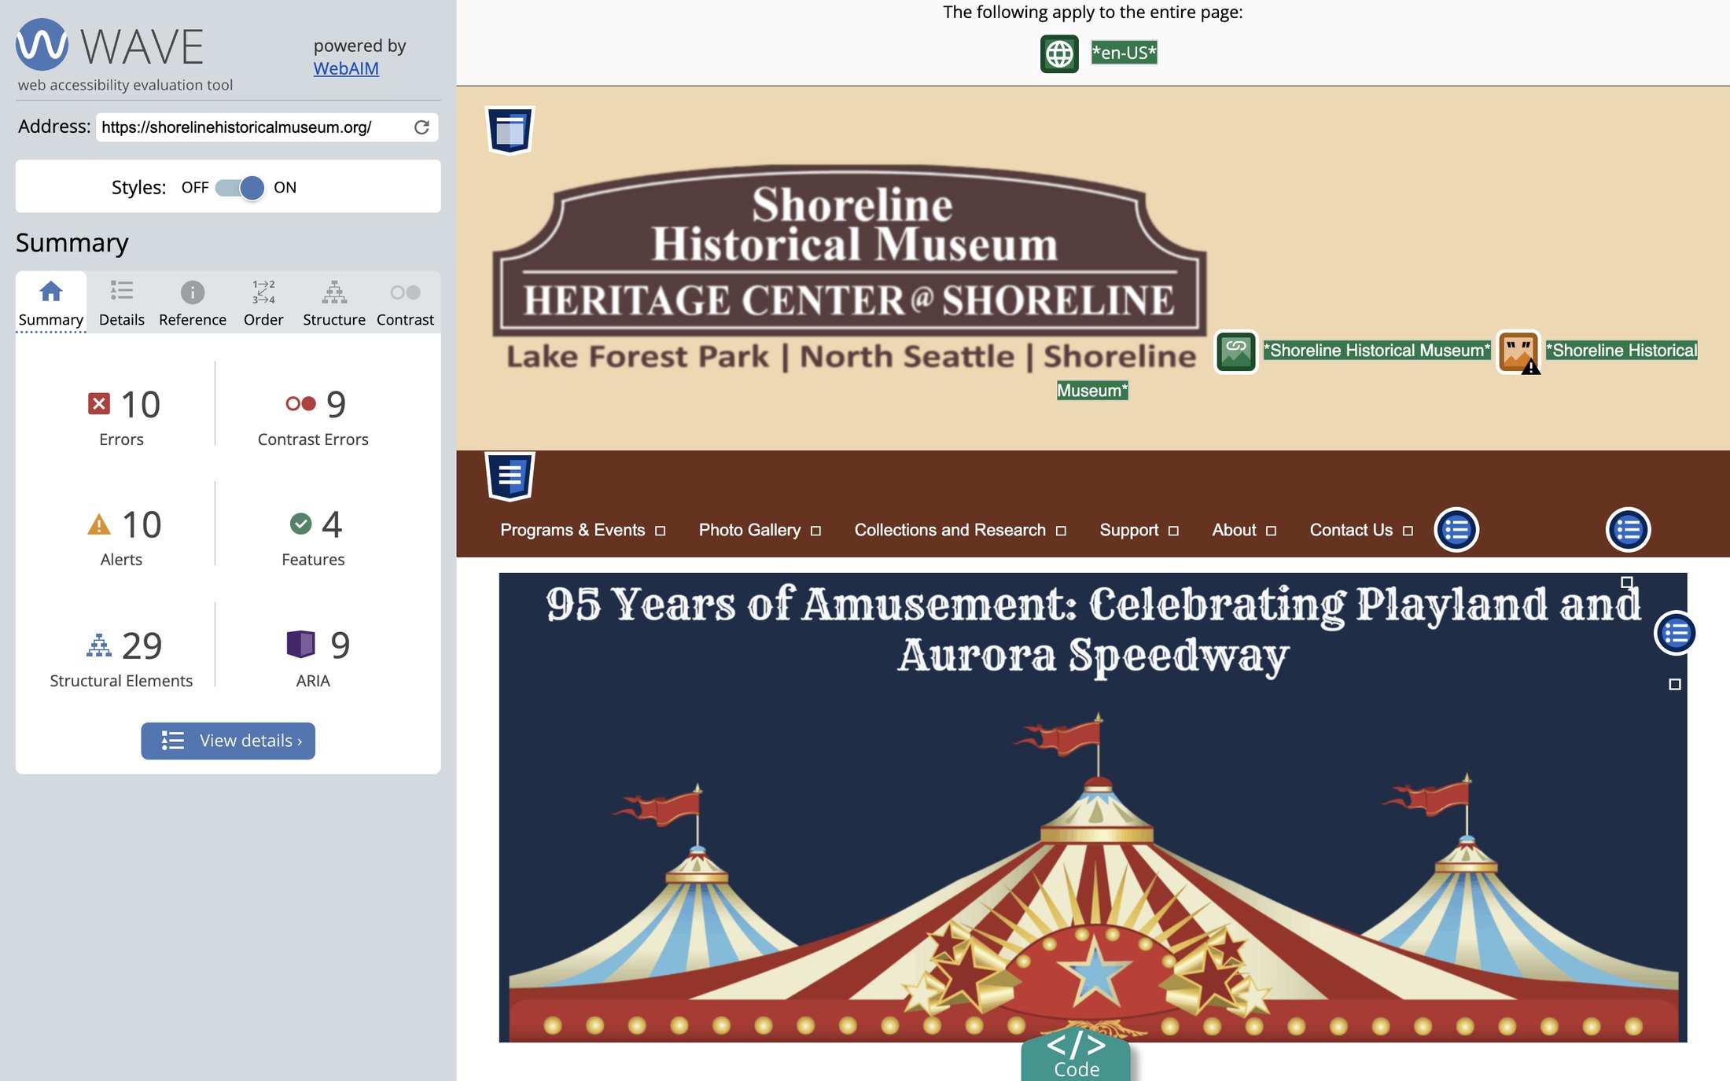
Task: Click the yellow Alerts triangle icon
Action: coord(99,524)
